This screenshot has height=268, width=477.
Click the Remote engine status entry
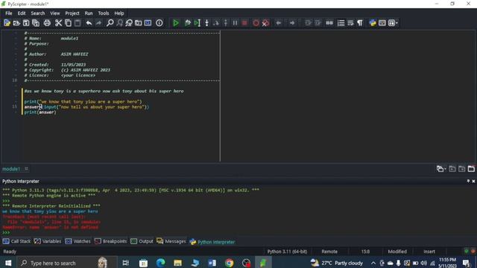pos(329,252)
